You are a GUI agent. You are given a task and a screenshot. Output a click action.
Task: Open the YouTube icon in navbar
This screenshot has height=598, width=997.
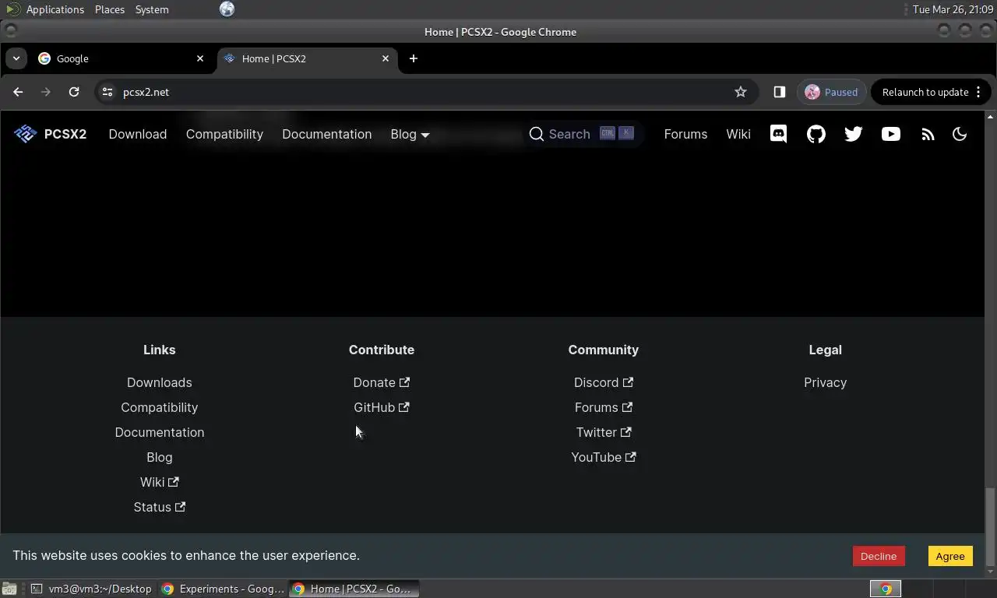tap(890, 134)
